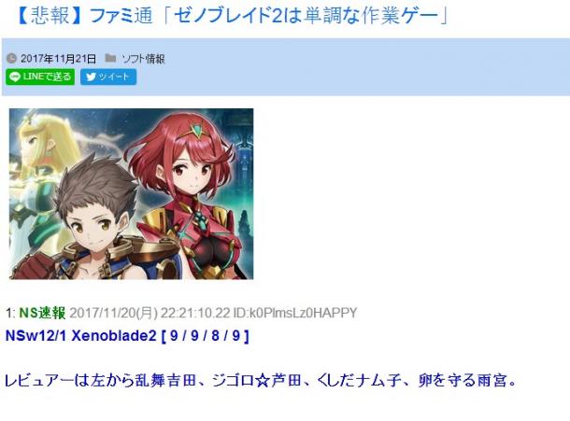570x421 pixels.
Task: Click the LINE speech bubble icon
Action: [x=15, y=77]
